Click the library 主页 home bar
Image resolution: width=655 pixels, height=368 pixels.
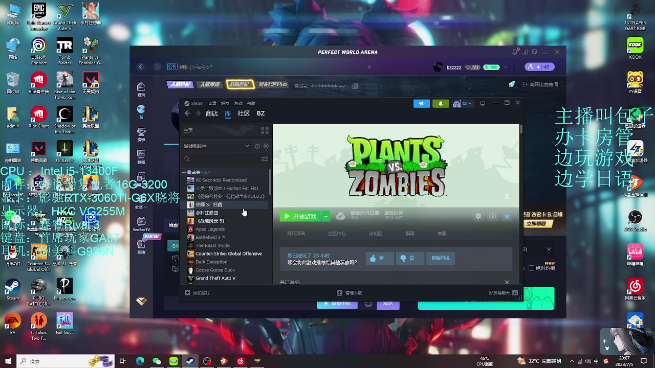click(x=220, y=130)
